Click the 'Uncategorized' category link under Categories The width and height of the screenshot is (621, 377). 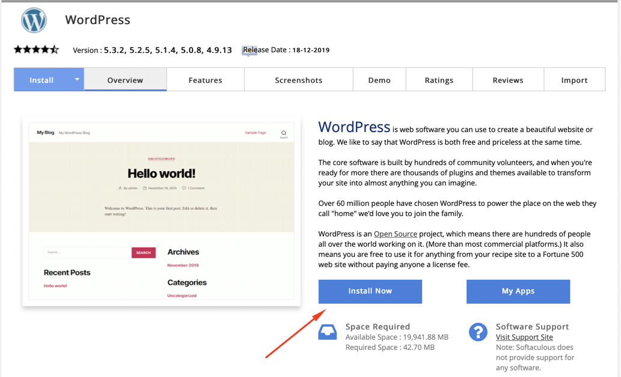click(x=182, y=295)
